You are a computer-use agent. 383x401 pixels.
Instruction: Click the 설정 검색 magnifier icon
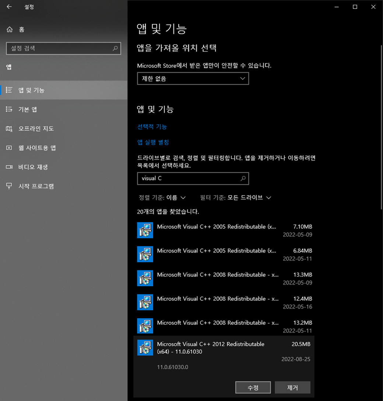(x=115, y=48)
